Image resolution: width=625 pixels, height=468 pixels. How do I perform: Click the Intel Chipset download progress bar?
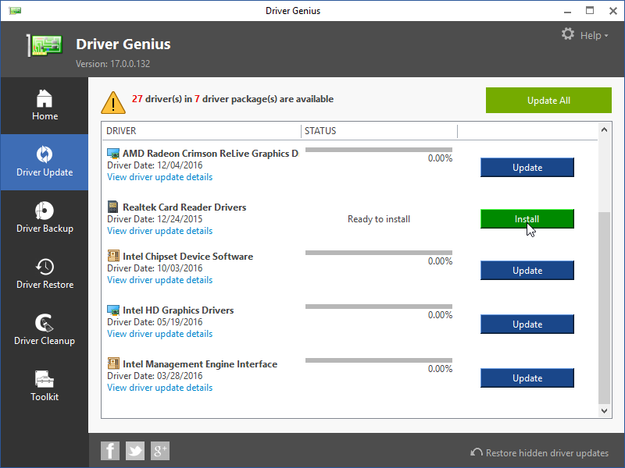(x=379, y=253)
